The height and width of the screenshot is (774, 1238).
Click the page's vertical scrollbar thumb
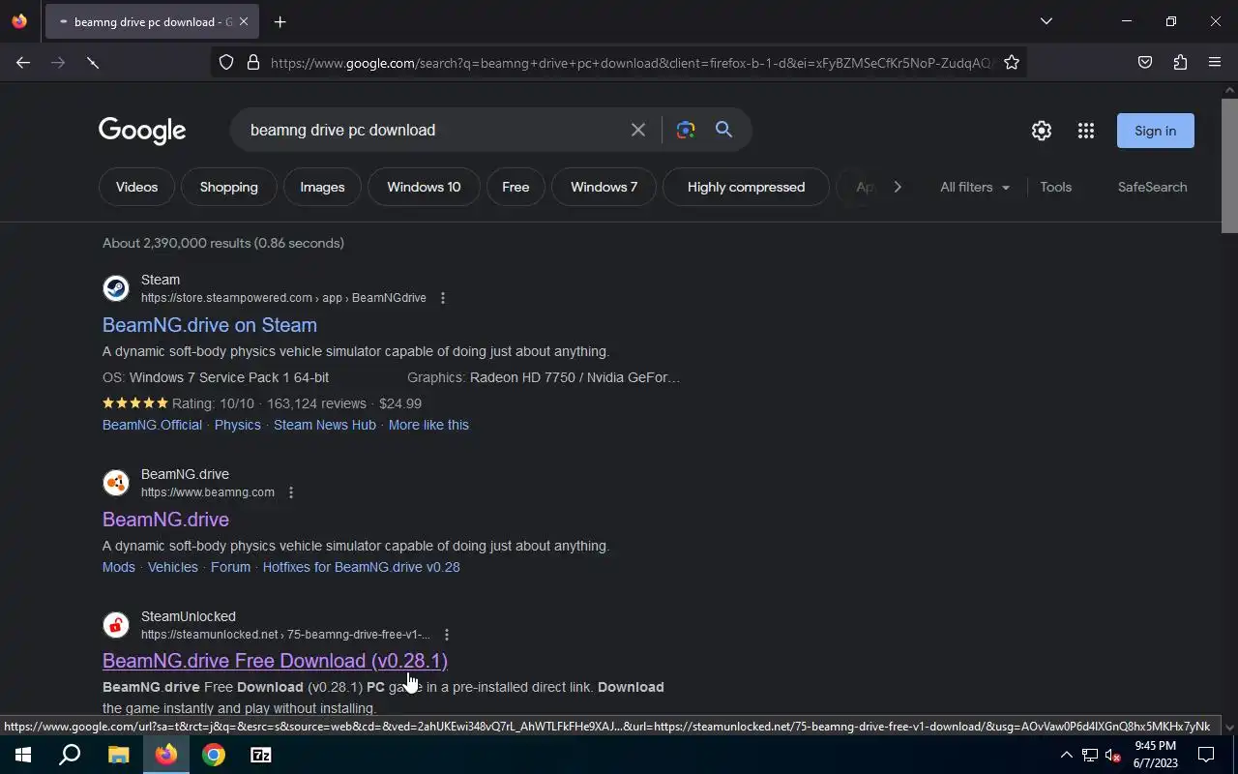[x=1229, y=164]
